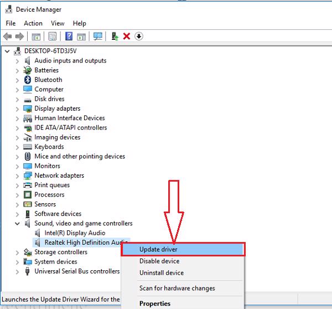This screenshot has height=309, width=332.
Task: Click the Batteries category icon
Action: (28, 70)
